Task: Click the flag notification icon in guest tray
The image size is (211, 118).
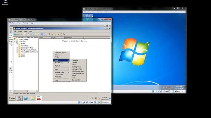Action: [x=93, y=98]
